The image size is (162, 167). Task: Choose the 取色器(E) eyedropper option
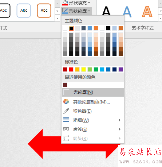[x=93, y=111]
